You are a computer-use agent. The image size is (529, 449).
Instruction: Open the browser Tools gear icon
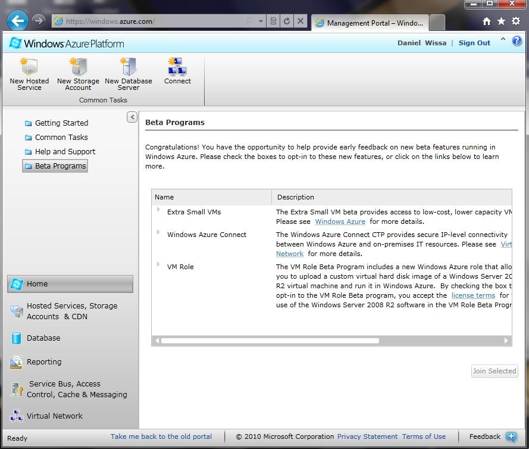[x=516, y=21]
